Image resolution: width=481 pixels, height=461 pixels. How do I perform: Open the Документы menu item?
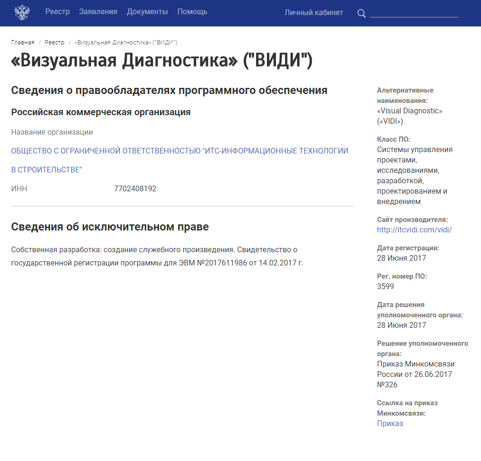[x=147, y=12]
